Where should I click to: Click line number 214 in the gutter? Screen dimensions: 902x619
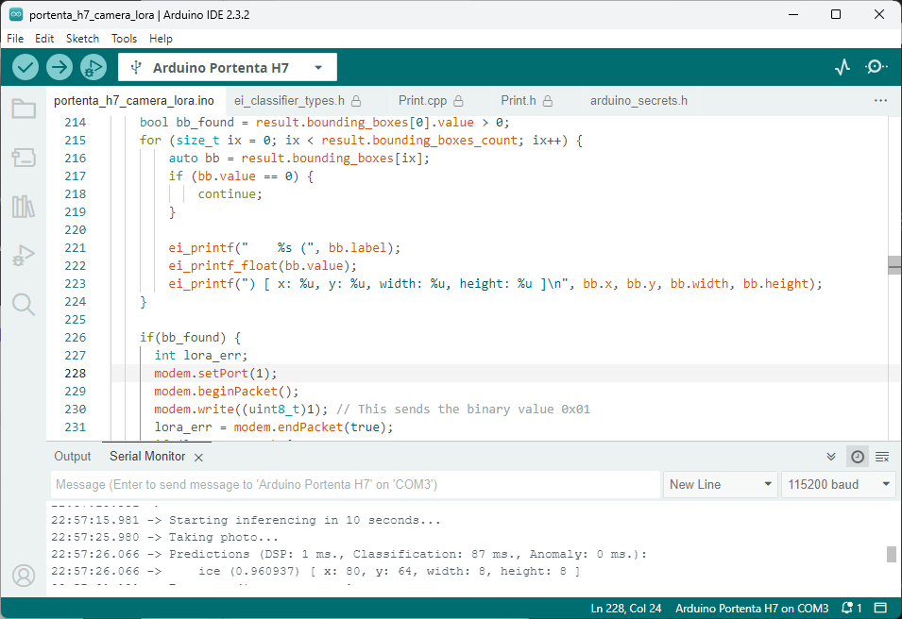76,123
